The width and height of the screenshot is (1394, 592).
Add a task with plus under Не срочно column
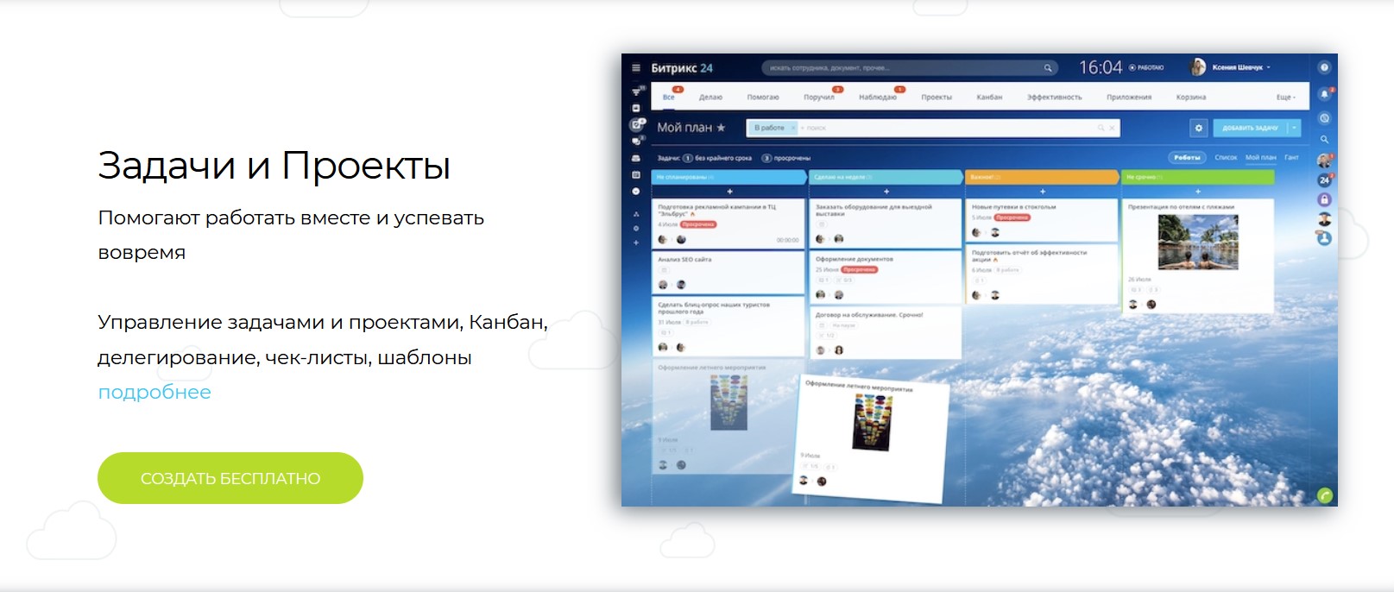[x=1198, y=192]
